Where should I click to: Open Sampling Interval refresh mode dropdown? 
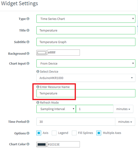tap(56, 109)
